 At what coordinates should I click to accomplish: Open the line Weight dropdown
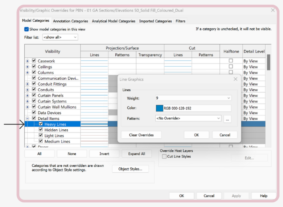click(229, 98)
